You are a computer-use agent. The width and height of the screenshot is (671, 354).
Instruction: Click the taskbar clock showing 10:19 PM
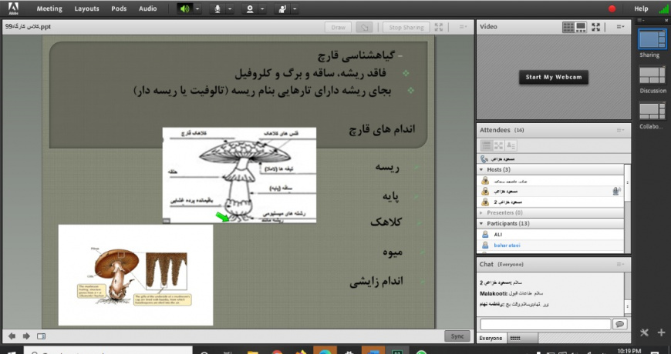click(629, 351)
